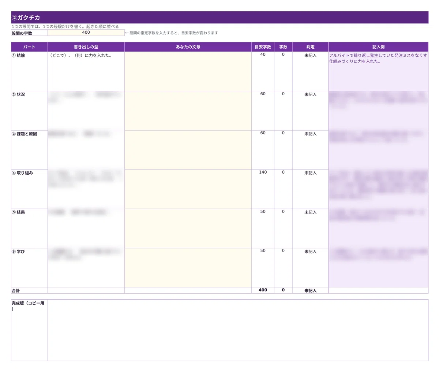Click the bold 未記入 in the 合計 row
Viewport: 439px width, 372px height.
310,291
